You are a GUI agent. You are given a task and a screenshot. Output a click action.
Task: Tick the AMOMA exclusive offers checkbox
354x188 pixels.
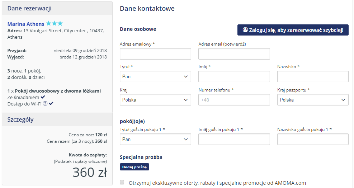click(x=122, y=182)
